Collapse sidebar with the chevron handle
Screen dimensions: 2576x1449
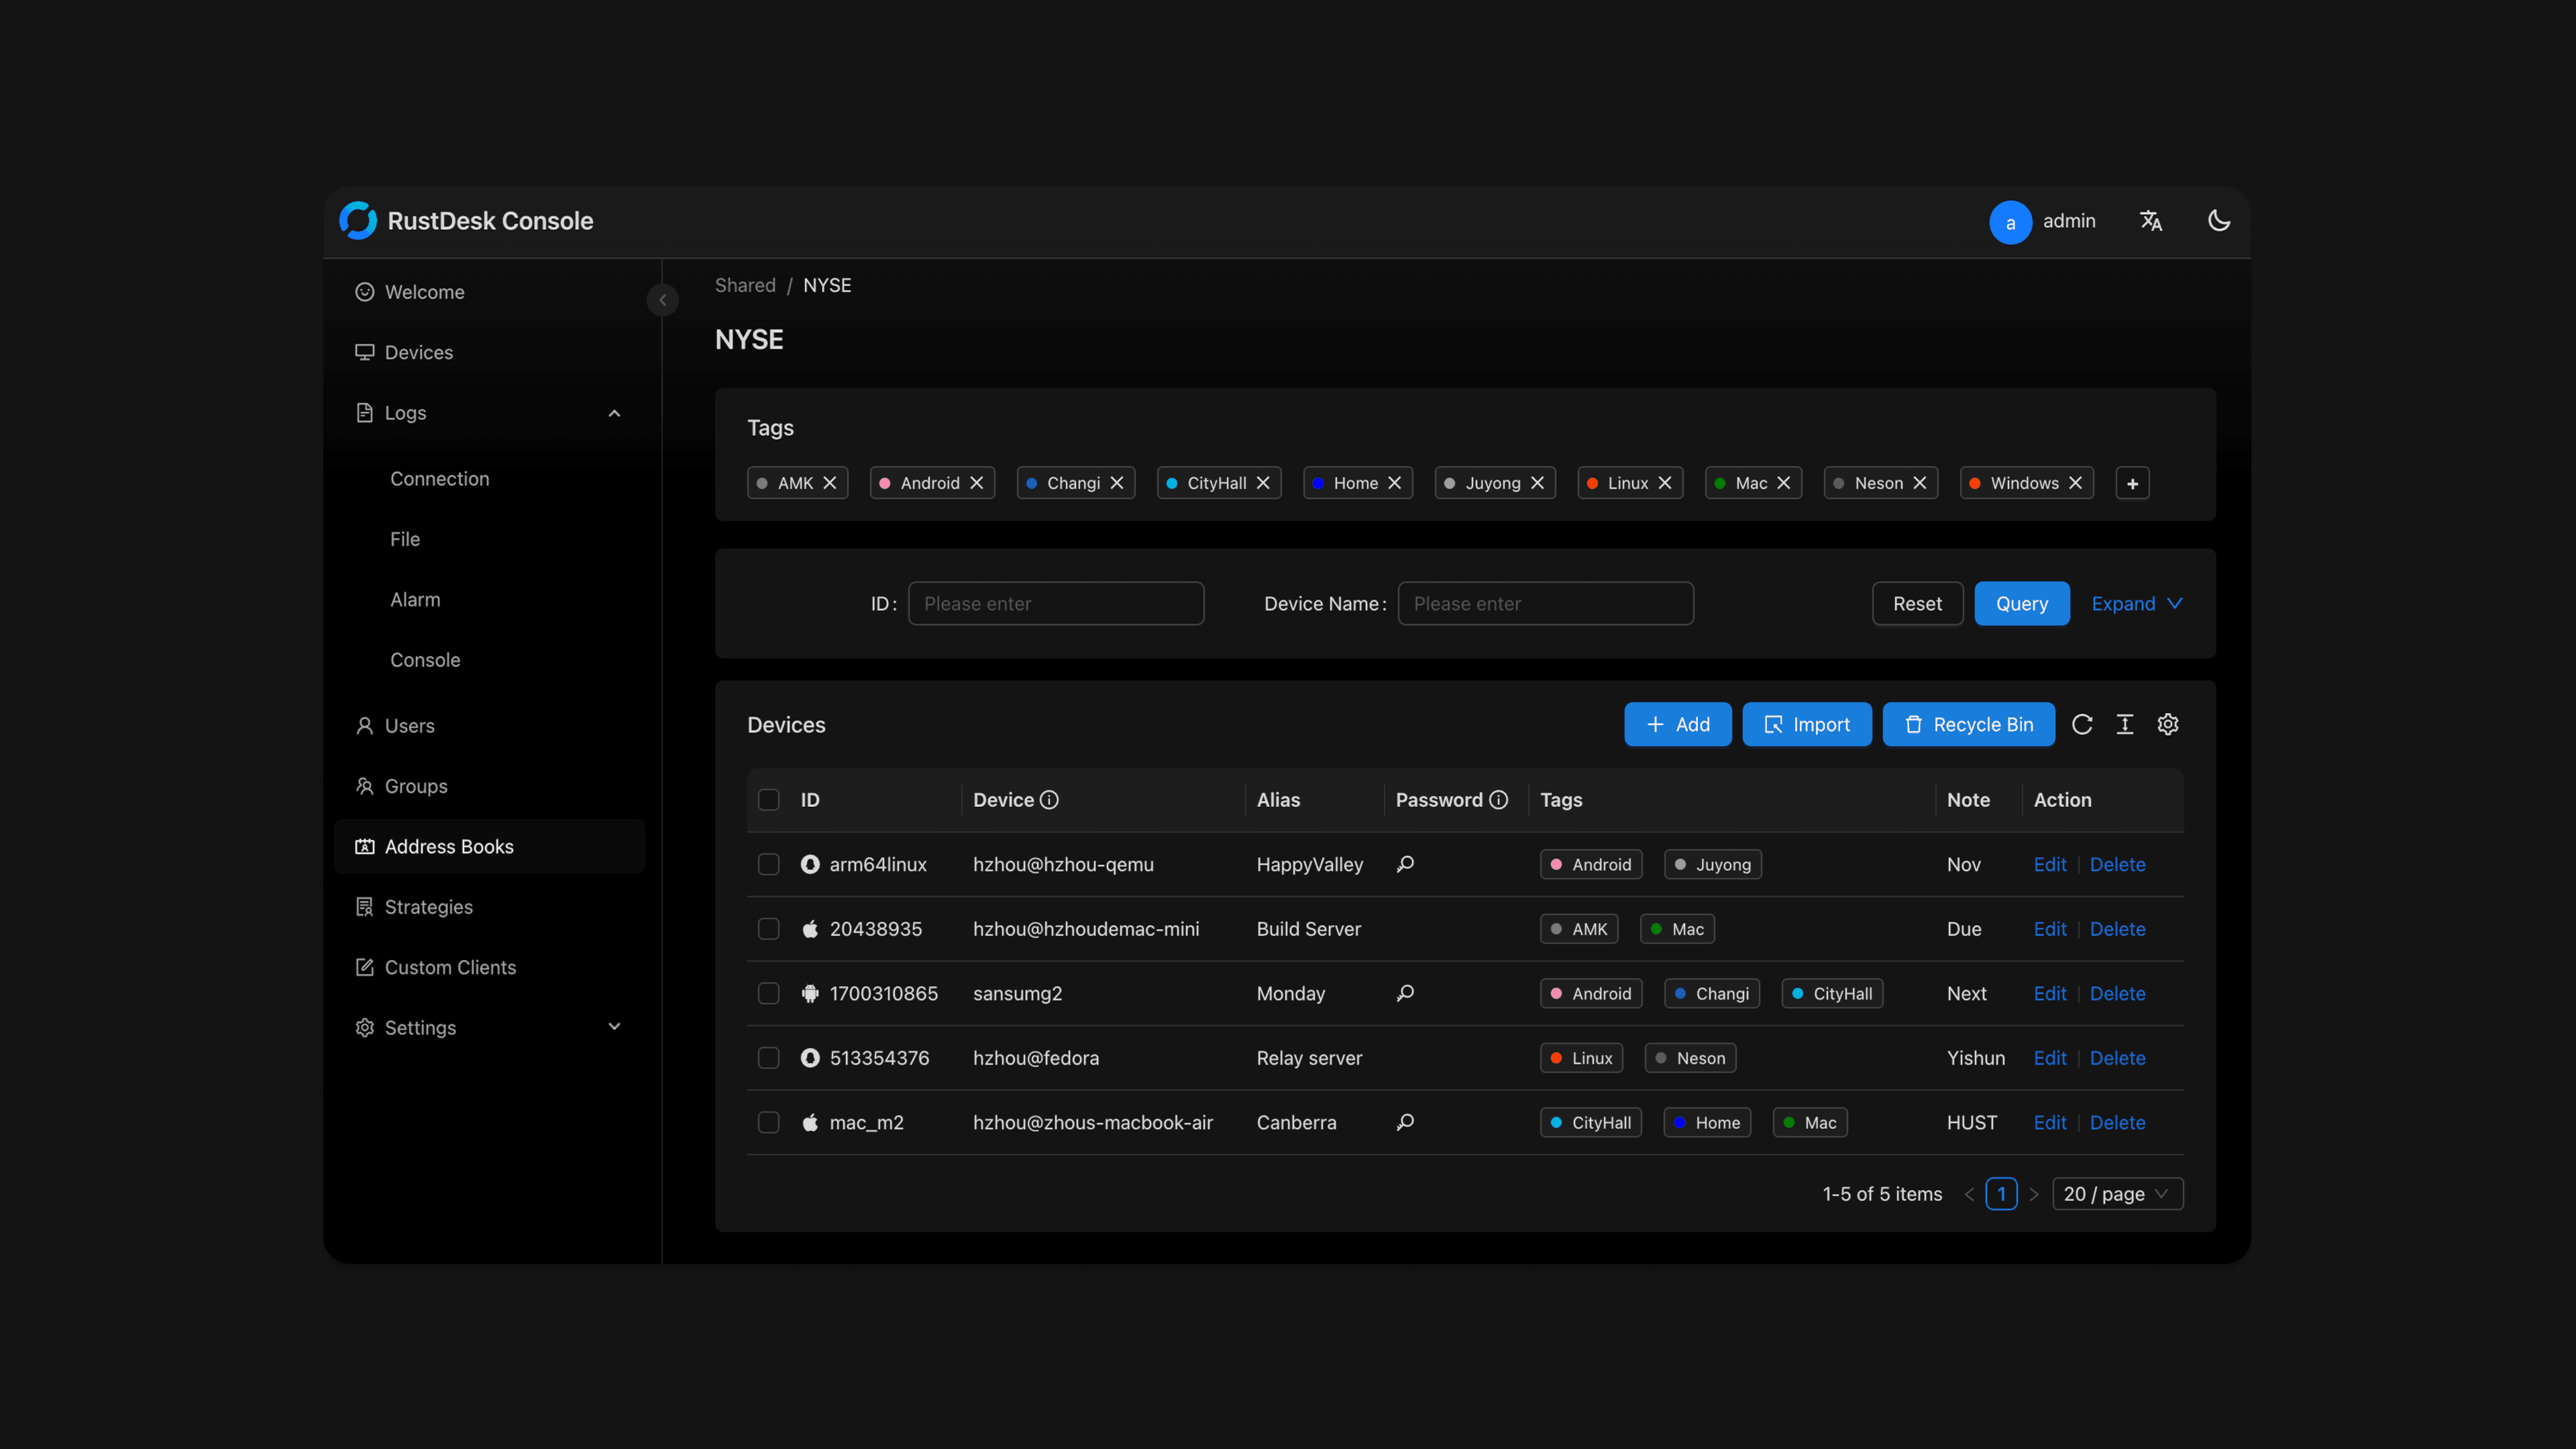pyautogui.click(x=662, y=300)
